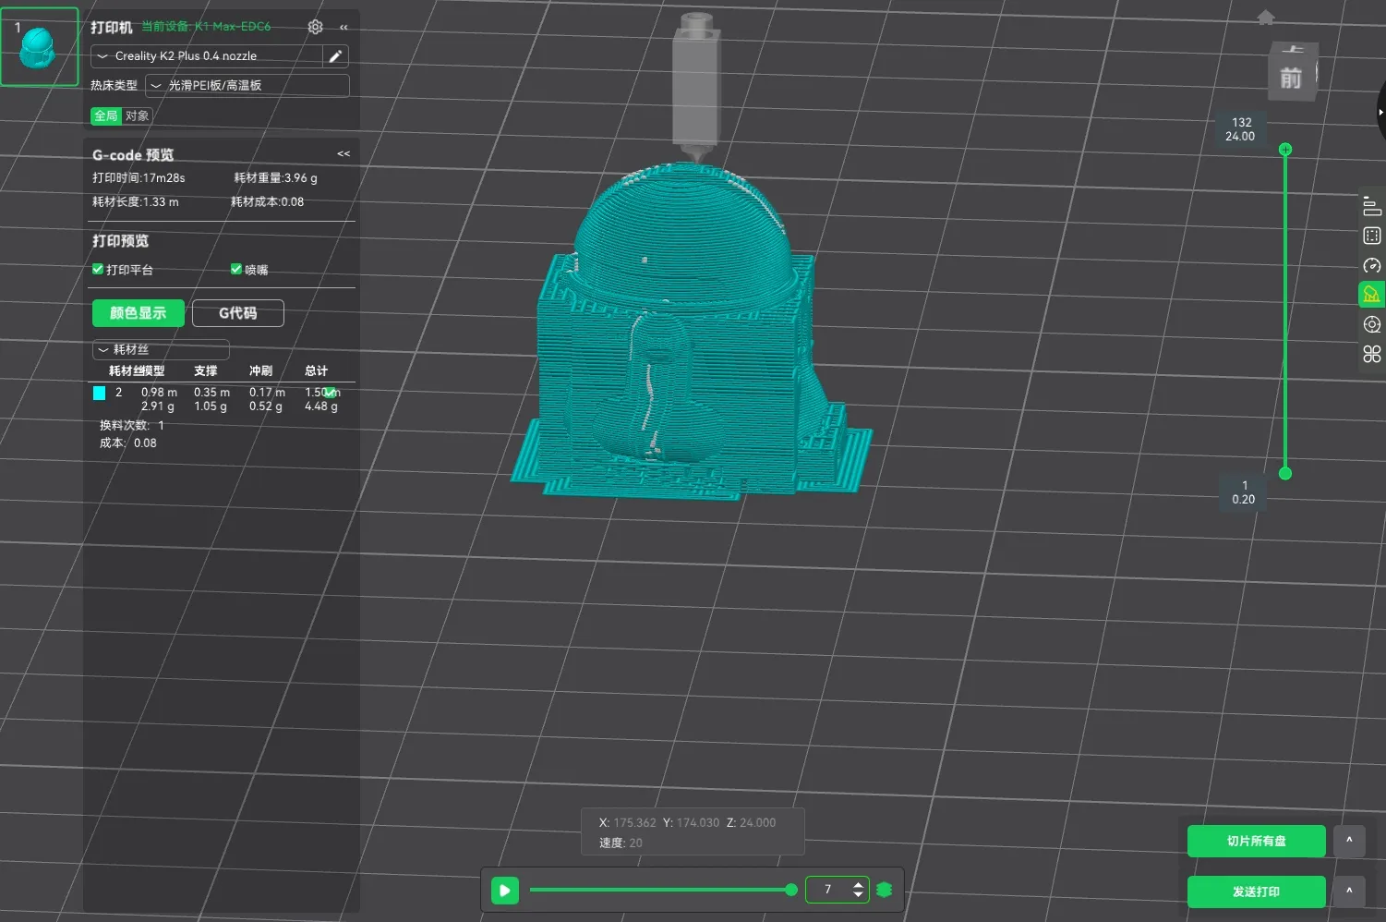Edit the Creality K2 Plus preset with pencil icon

click(x=335, y=56)
